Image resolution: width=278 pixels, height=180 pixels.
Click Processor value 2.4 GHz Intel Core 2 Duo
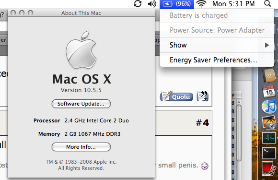[x=97, y=120]
